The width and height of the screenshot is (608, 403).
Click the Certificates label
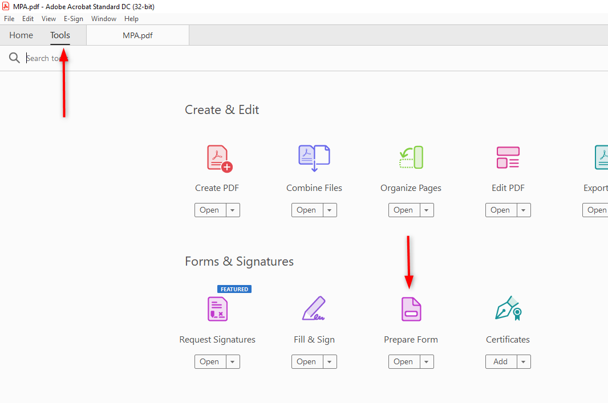pyautogui.click(x=508, y=340)
